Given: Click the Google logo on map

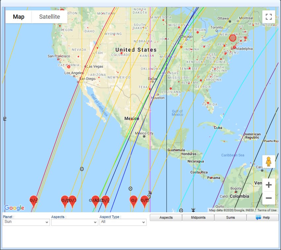Looking at the screenshot, I should [x=14, y=208].
